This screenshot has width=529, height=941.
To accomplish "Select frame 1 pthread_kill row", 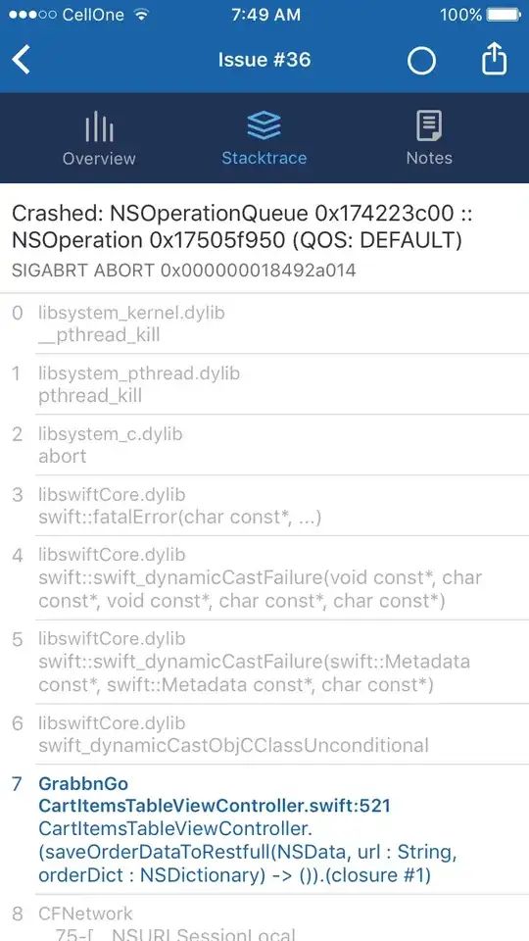I will 264,384.
